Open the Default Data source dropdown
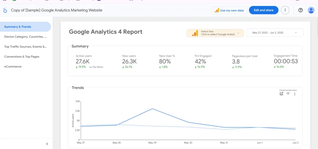 215,33
